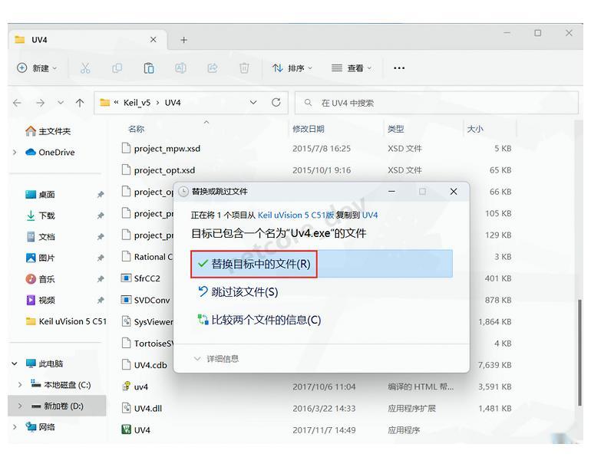Open 图片 (Pictures) in sidebar

(x=41, y=258)
